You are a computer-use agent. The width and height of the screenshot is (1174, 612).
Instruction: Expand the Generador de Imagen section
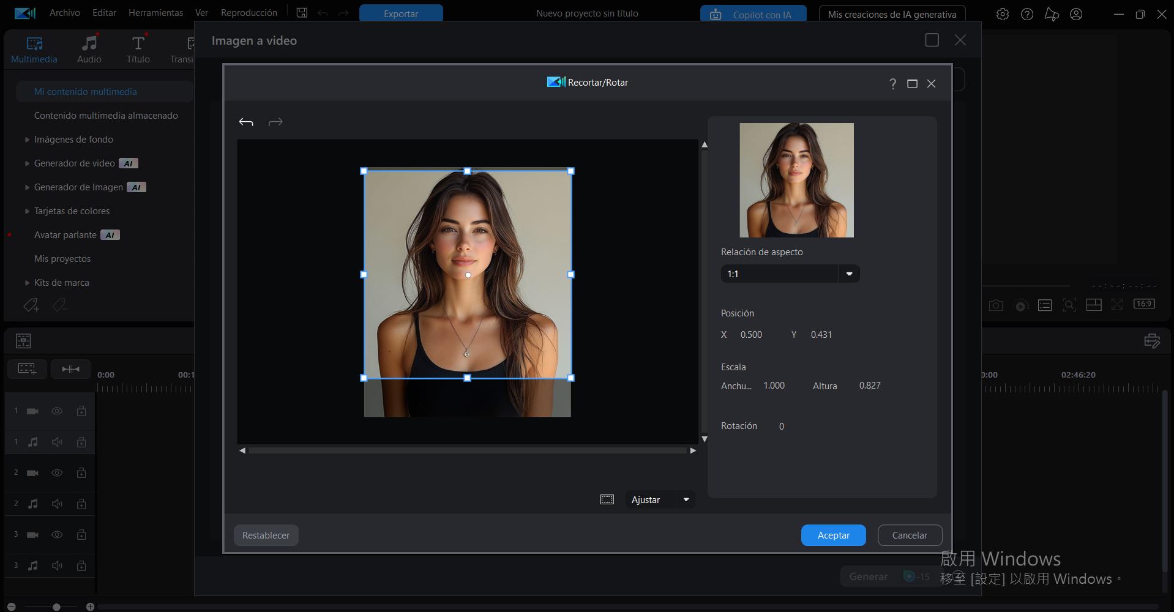pyautogui.click(x=27, y=187)
